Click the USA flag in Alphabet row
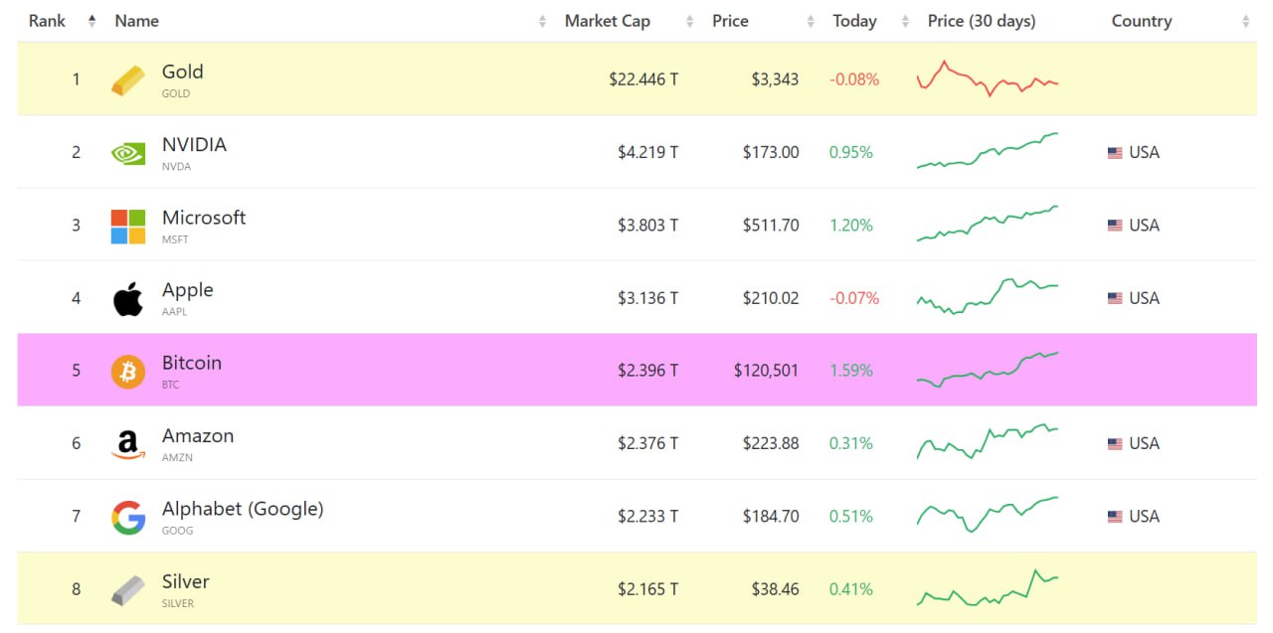This screenshot has height=633, width=1273. coord(1115,517)
